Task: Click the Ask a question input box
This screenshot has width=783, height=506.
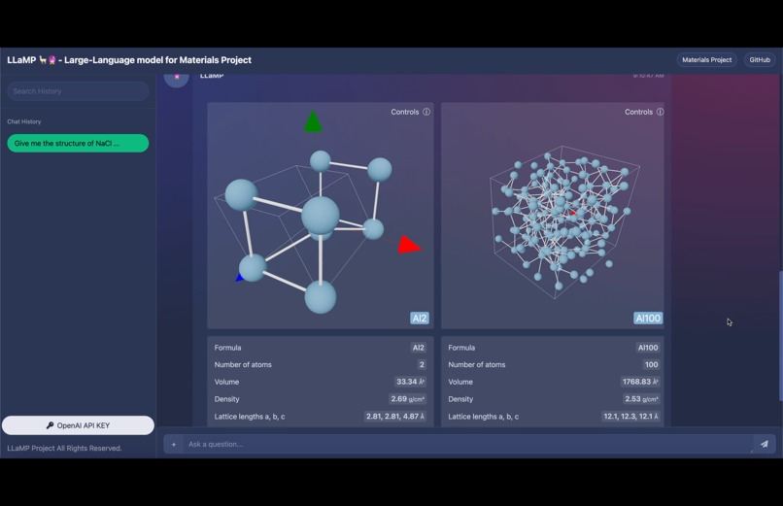Action: point(467,444)
